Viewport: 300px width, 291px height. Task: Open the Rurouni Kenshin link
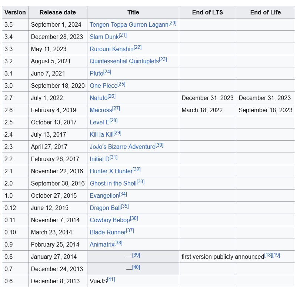pos(111,49)
